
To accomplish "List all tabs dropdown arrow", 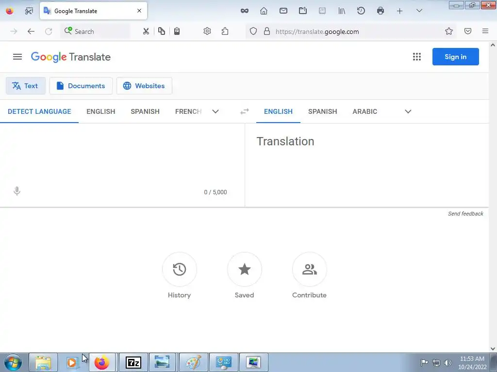I will pos(419,11).
